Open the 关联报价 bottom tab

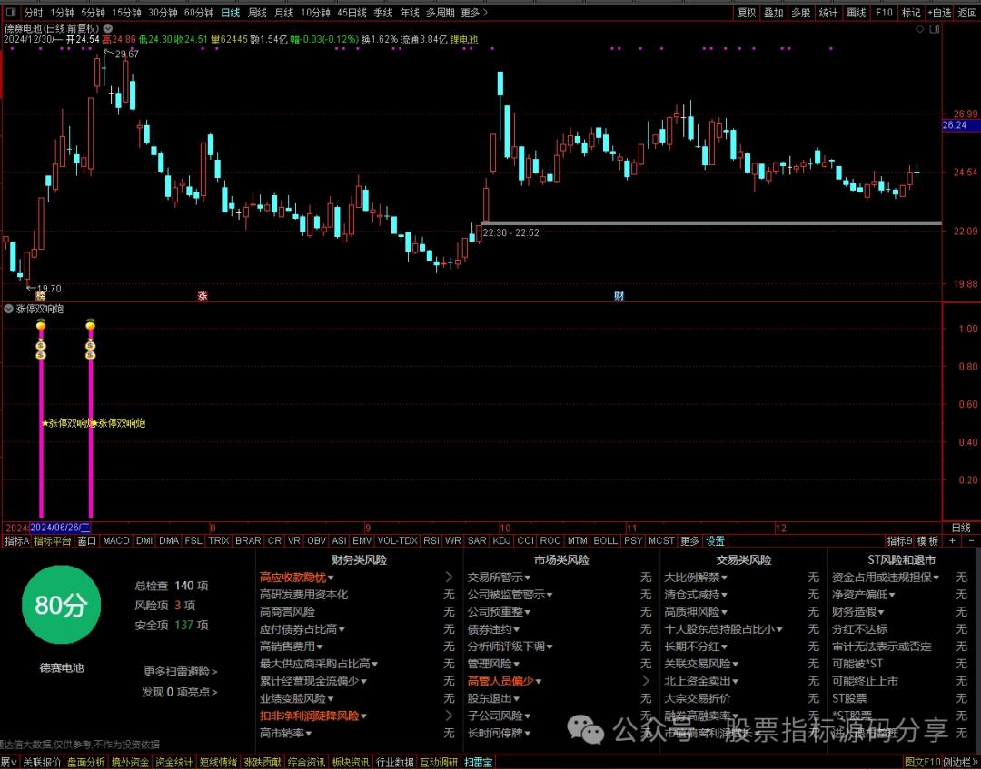[x=42, y=763]
